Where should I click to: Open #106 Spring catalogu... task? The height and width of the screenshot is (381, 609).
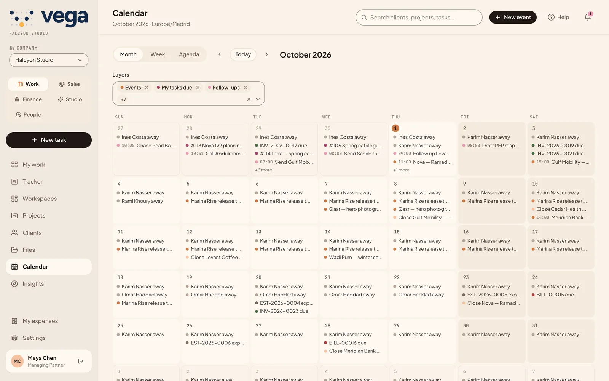(x=353, y=146)
